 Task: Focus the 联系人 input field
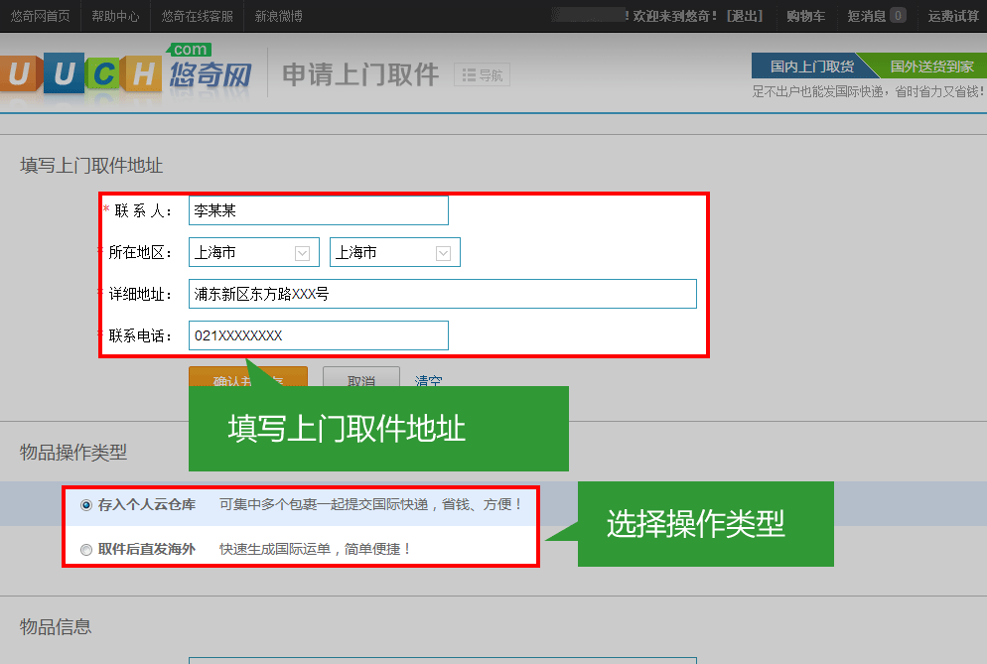click(x=319, y=210)
